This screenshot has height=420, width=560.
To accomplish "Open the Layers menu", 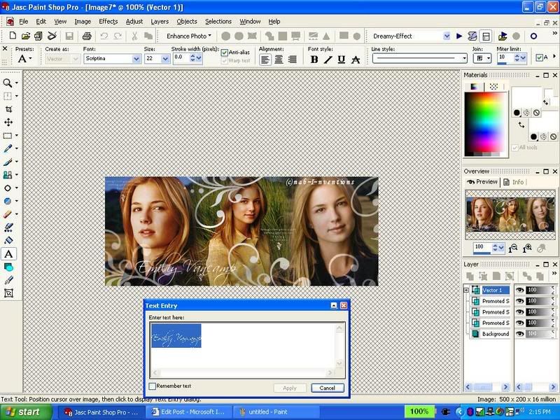I will click(x=160, y=22).
